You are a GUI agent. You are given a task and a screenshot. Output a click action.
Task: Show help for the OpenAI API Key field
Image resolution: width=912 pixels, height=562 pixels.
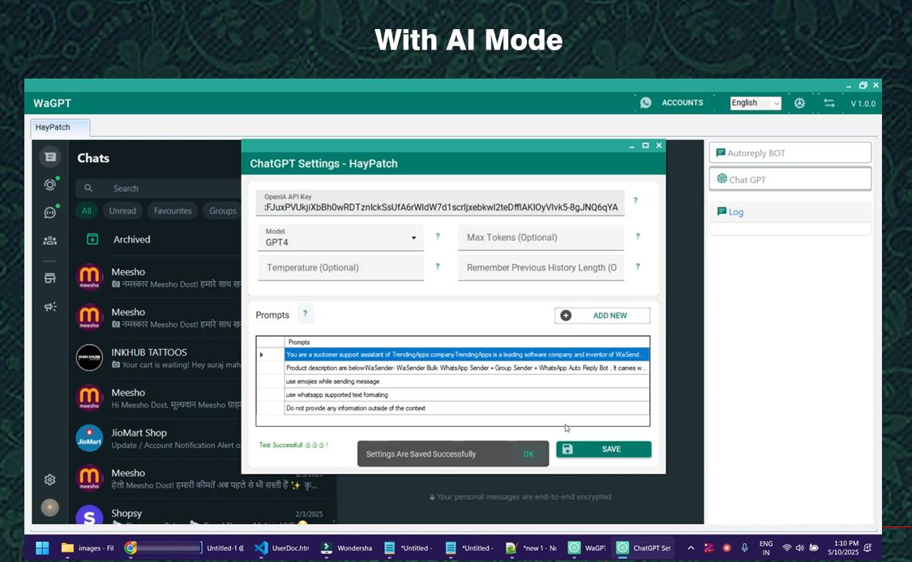pos(636,201)
